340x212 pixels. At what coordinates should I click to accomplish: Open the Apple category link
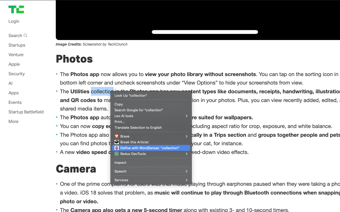(x=14, y=64)
